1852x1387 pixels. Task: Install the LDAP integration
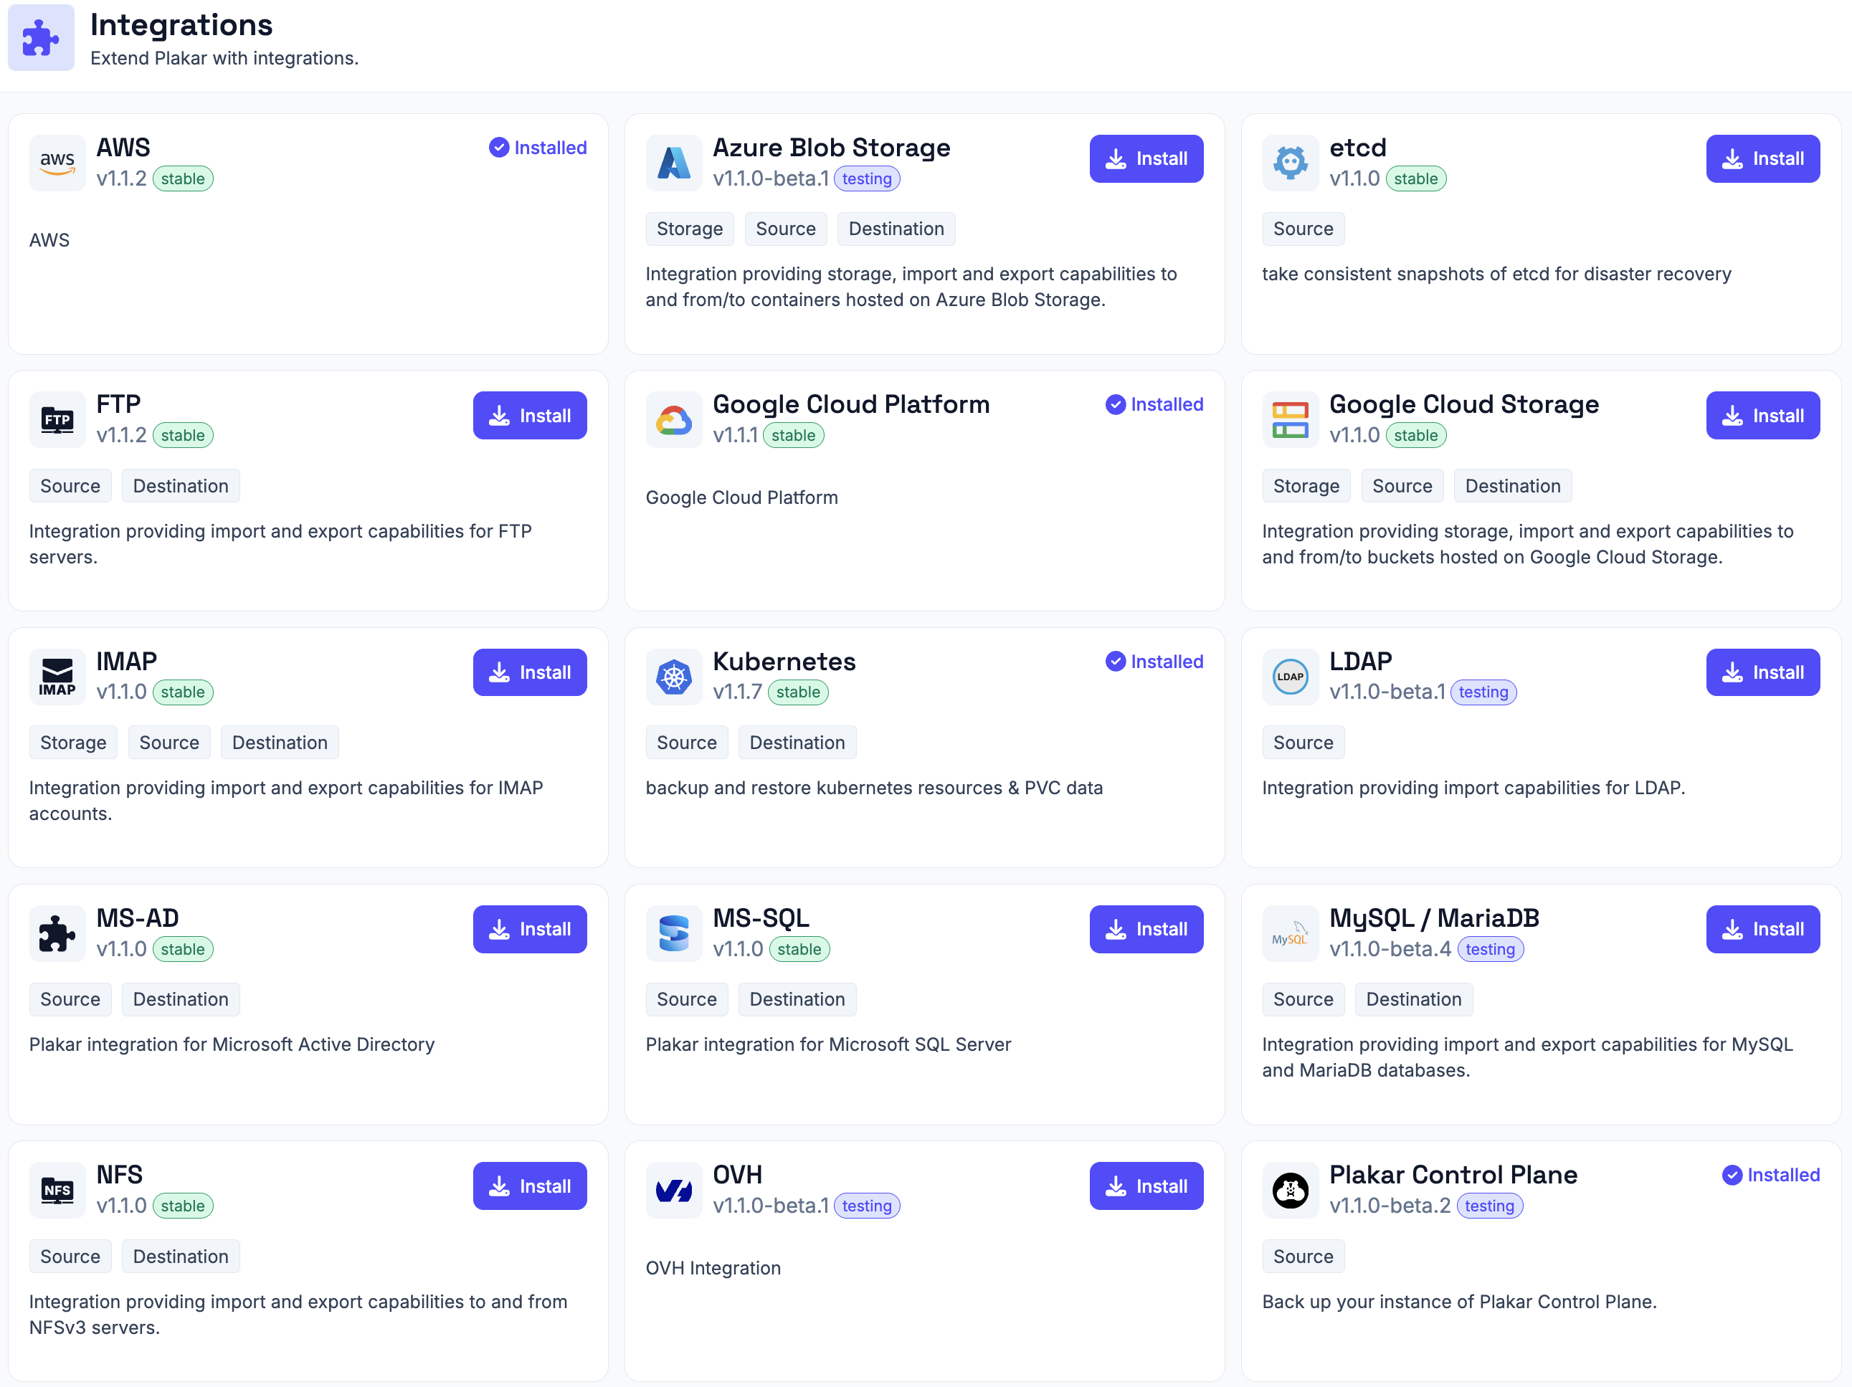click(x=1762, y=672)
